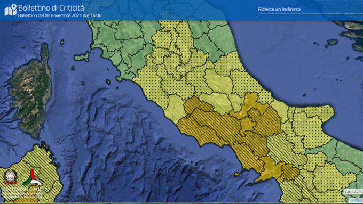Select the Elba island green zone
The width and height of the screenshot is (363, 204).
click(x=82, y=57)
